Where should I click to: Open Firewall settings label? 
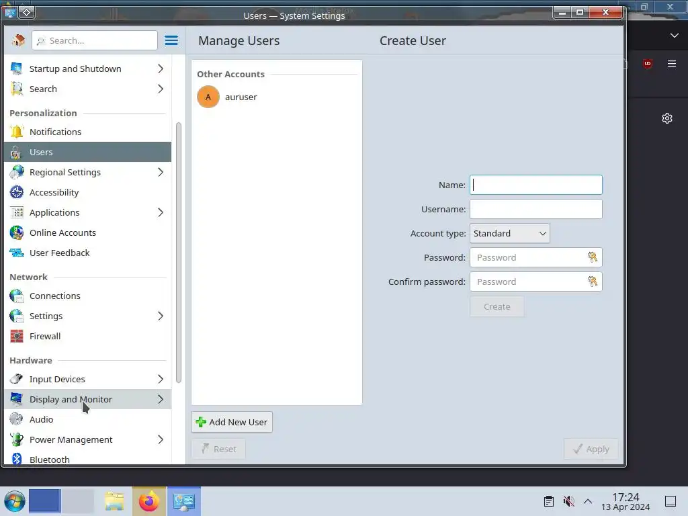point(45,336)
